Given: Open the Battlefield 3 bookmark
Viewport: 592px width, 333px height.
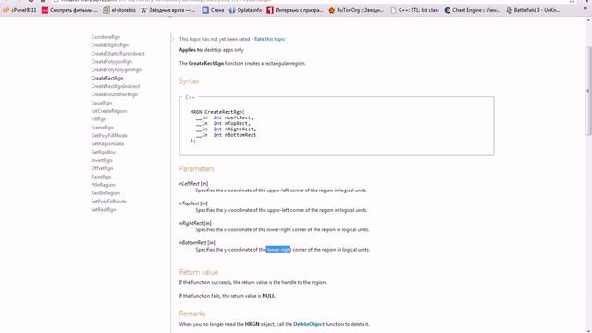Looking at the screenshot, I should pyautogui.click(x=533, y=10).
